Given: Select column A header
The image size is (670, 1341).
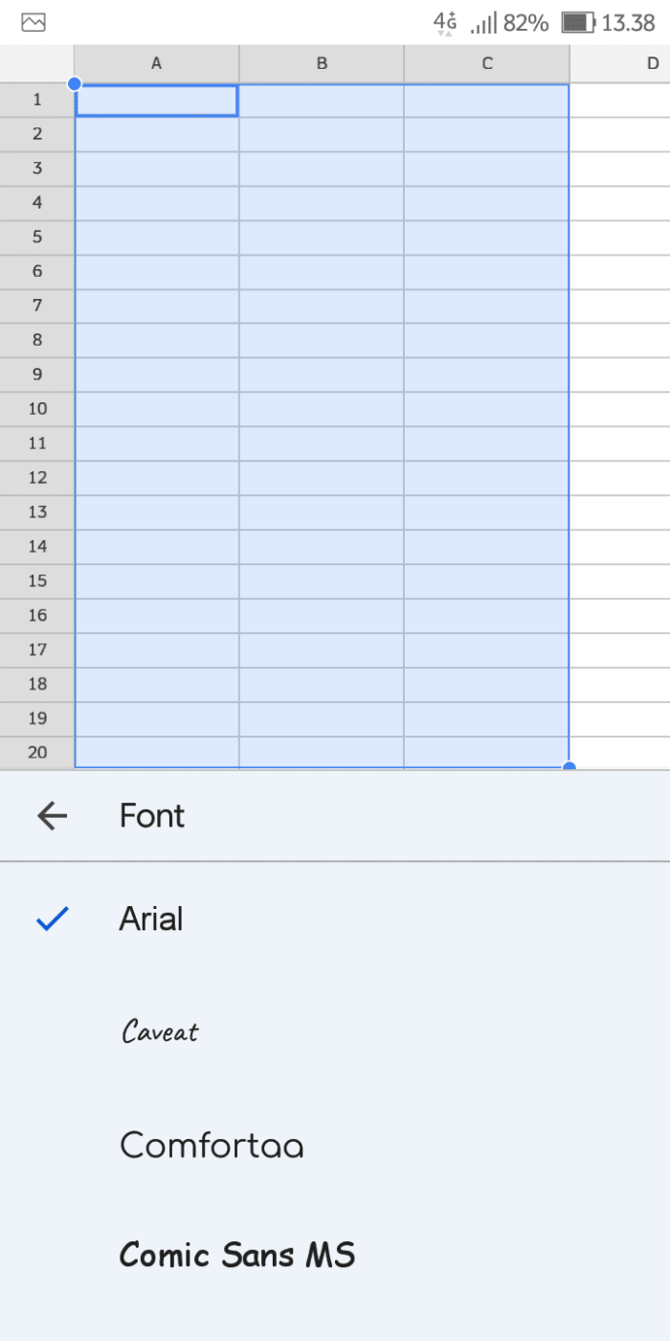Looking at the screenshot, I should (155, 63).
